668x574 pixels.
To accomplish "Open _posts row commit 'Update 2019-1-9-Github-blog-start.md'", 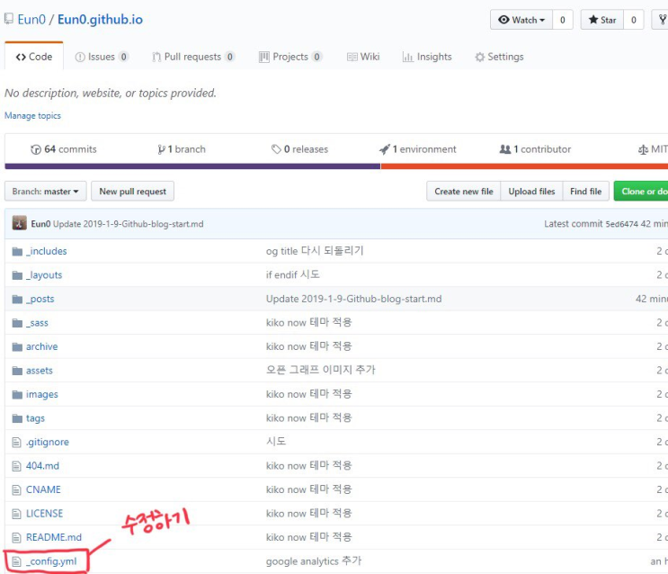I will 353,299.
